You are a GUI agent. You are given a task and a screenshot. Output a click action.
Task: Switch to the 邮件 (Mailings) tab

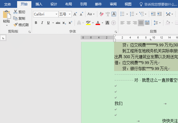click(98, 4)
